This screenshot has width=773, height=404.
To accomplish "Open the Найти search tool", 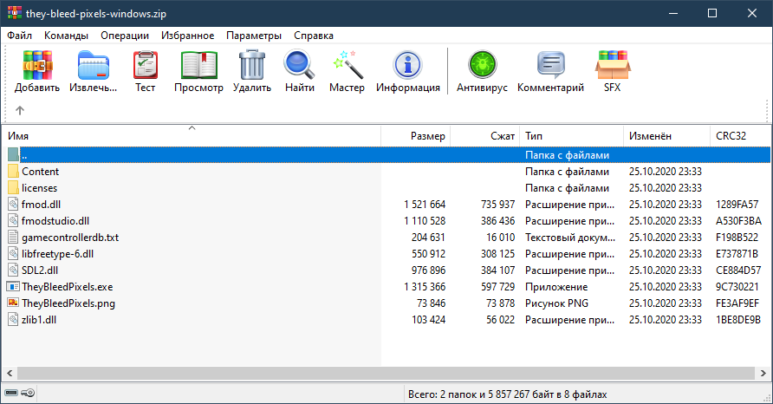I will pyautogui.click(x=299, y=65).
